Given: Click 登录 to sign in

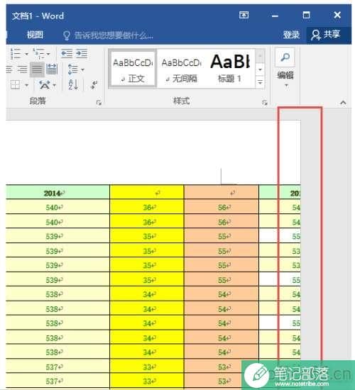Looking at the screenshot, I should 291,35.
